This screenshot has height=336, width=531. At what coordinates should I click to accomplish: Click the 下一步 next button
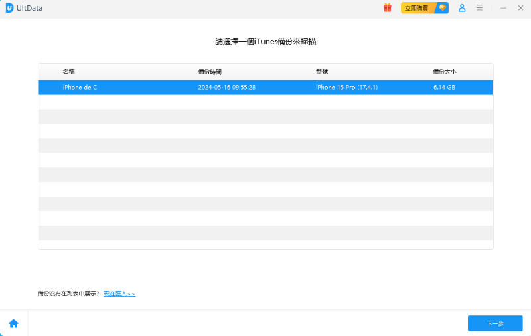495,323
